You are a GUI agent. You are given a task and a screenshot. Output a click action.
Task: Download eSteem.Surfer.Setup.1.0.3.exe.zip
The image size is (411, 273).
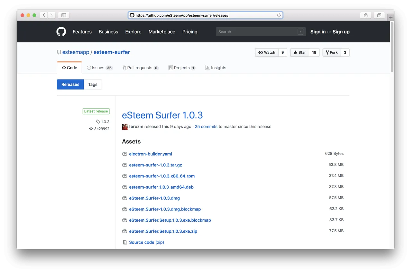tap(163, 231)
